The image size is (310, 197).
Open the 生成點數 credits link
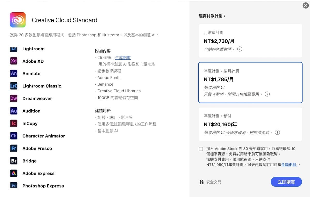[x=123, y=58]
